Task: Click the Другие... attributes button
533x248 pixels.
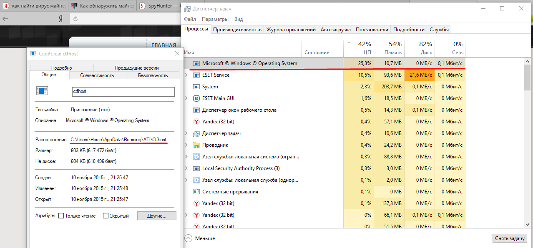Action: coord(157,216)
